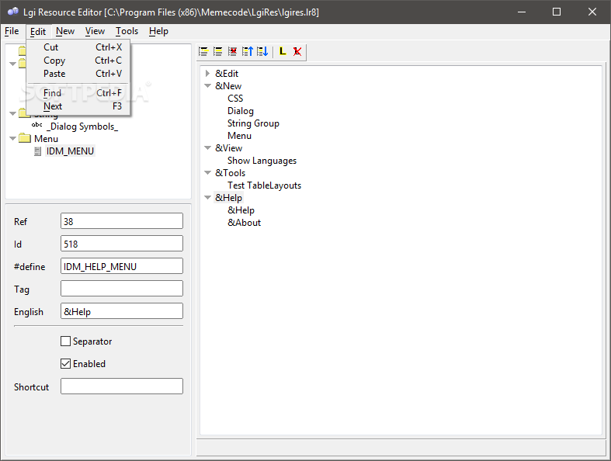This screenshot has height=461, width=611.
Task: Click the #define field with IDM_HELP_MENU
Action: click(x=122, y=266)
